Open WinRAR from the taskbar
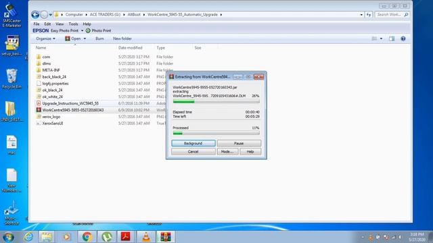Screen dimensions: 433x243 166,237
